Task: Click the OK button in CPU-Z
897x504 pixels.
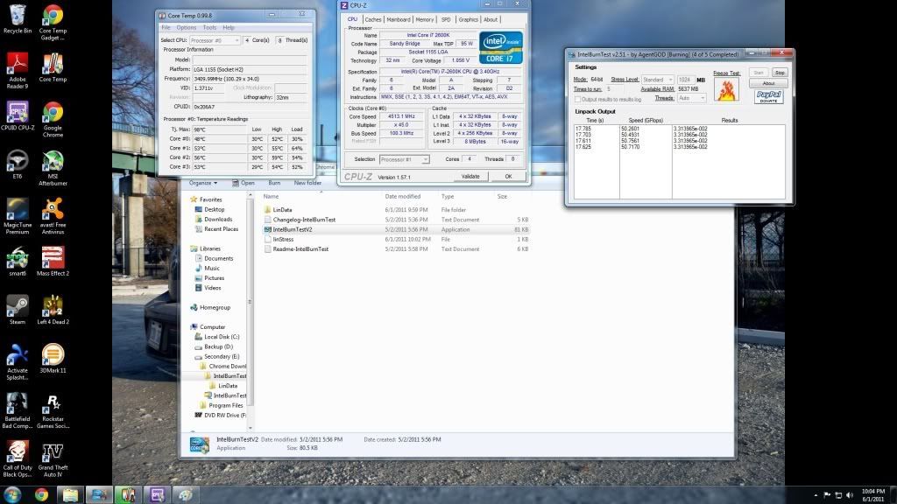Action: click(x=508, y=177)
